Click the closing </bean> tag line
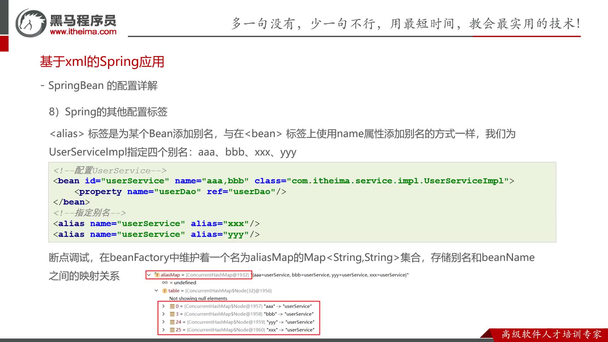The height and width of the screenshot is (342, 608). coord(72,202)
